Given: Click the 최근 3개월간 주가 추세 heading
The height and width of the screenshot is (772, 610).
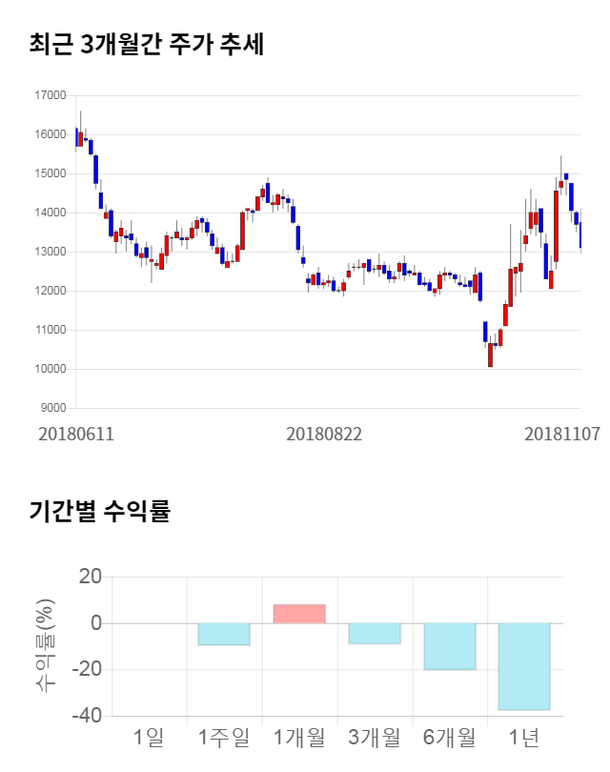Looking at the screenshot, I should 146,45.
